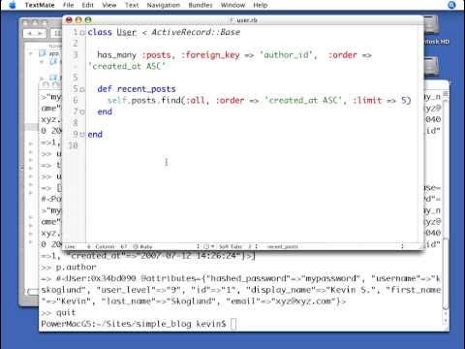Click the word class on line 1
Viewport: 465px width, 349px height.
point(100,32)
